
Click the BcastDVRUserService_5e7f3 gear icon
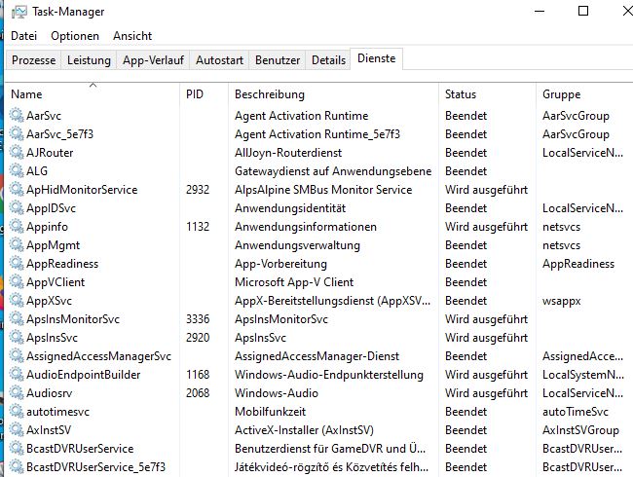click(17, 467)
